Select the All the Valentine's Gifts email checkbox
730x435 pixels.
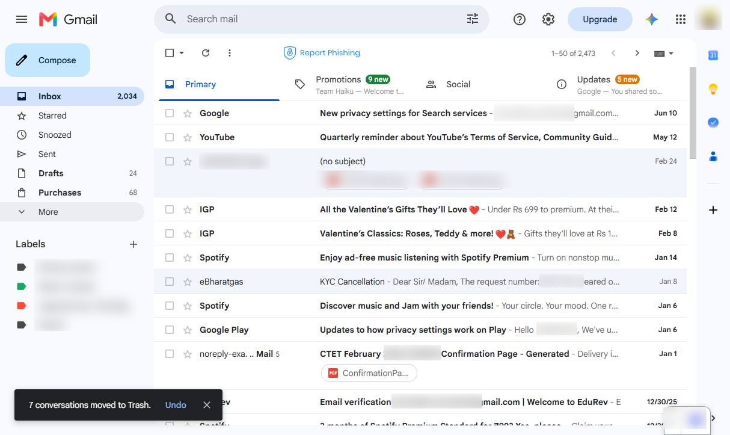pos(170,209)
